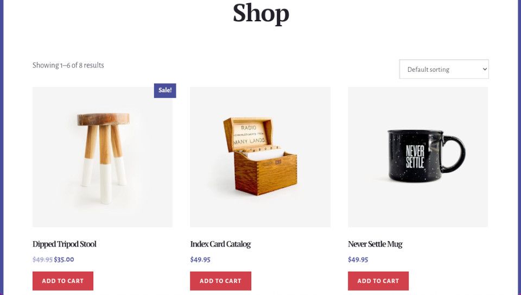Click the Showing 1–6 of 8 results text
The width and height of the screenshot is (521, 295).
tap(68, 65)
